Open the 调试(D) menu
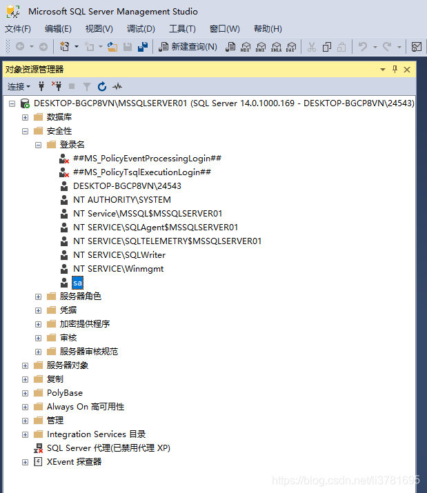 point(141,29)
